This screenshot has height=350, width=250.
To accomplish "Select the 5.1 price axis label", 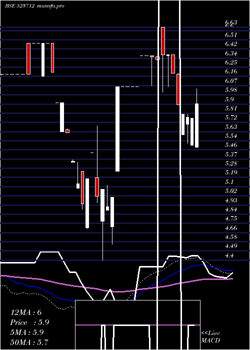I will click(x=229, y=182).
